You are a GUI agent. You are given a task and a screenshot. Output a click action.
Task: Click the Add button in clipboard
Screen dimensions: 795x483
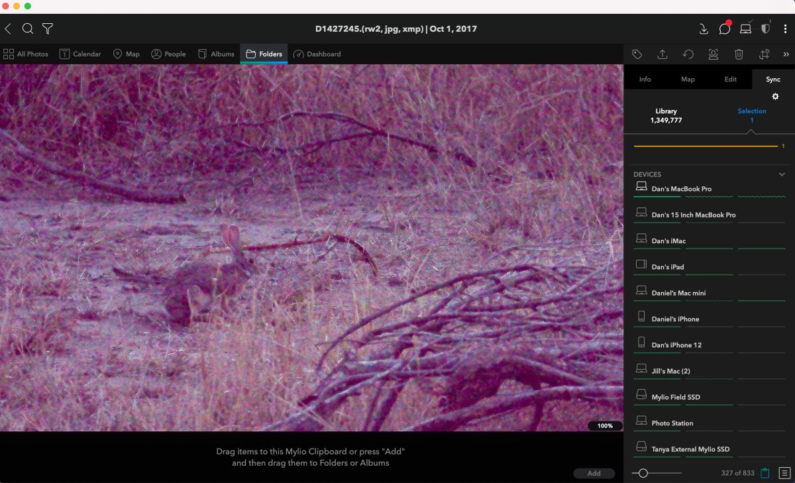click(594, 473)
